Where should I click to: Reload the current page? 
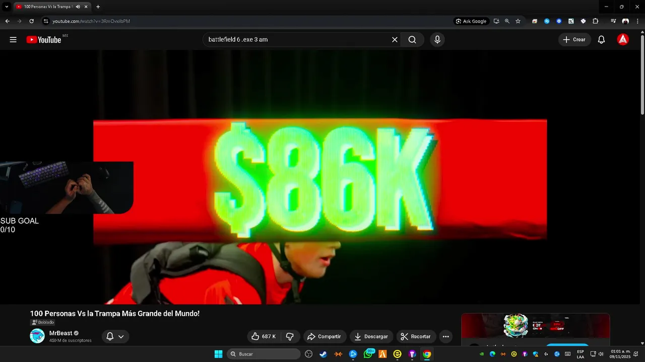[31, 21]
